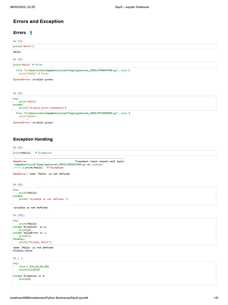Click the In [15]: prompt label

[19, 215]
